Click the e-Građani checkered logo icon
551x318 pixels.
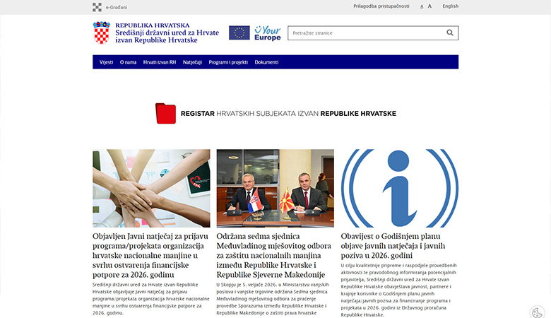97,7
